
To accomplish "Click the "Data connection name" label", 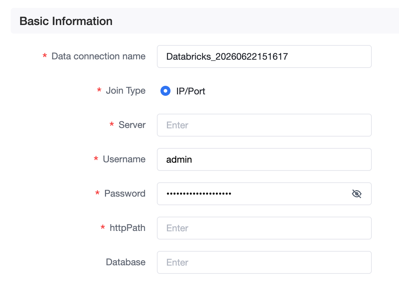I will click(98, 56).
